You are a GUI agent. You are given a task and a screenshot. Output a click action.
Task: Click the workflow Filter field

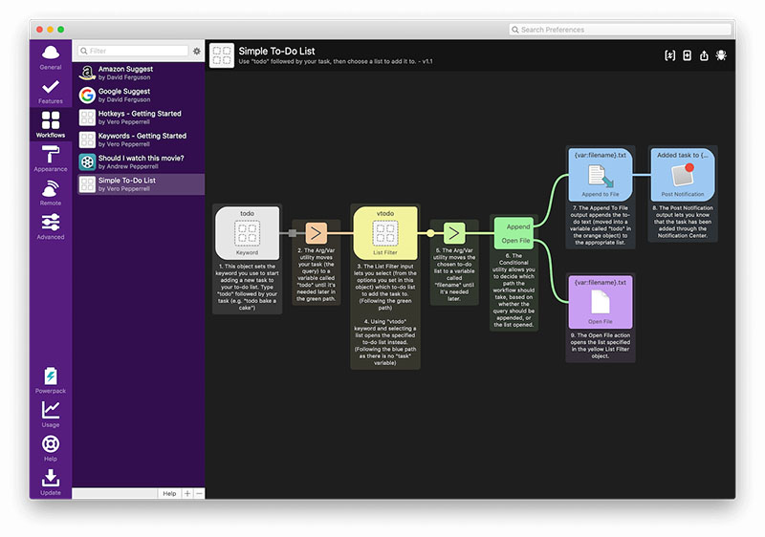(133, 51)
